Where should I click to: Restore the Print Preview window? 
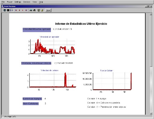click(149, 6)
